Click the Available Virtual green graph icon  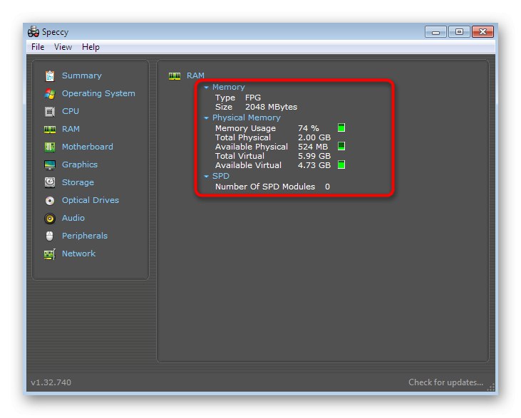[x=341, y=164]
